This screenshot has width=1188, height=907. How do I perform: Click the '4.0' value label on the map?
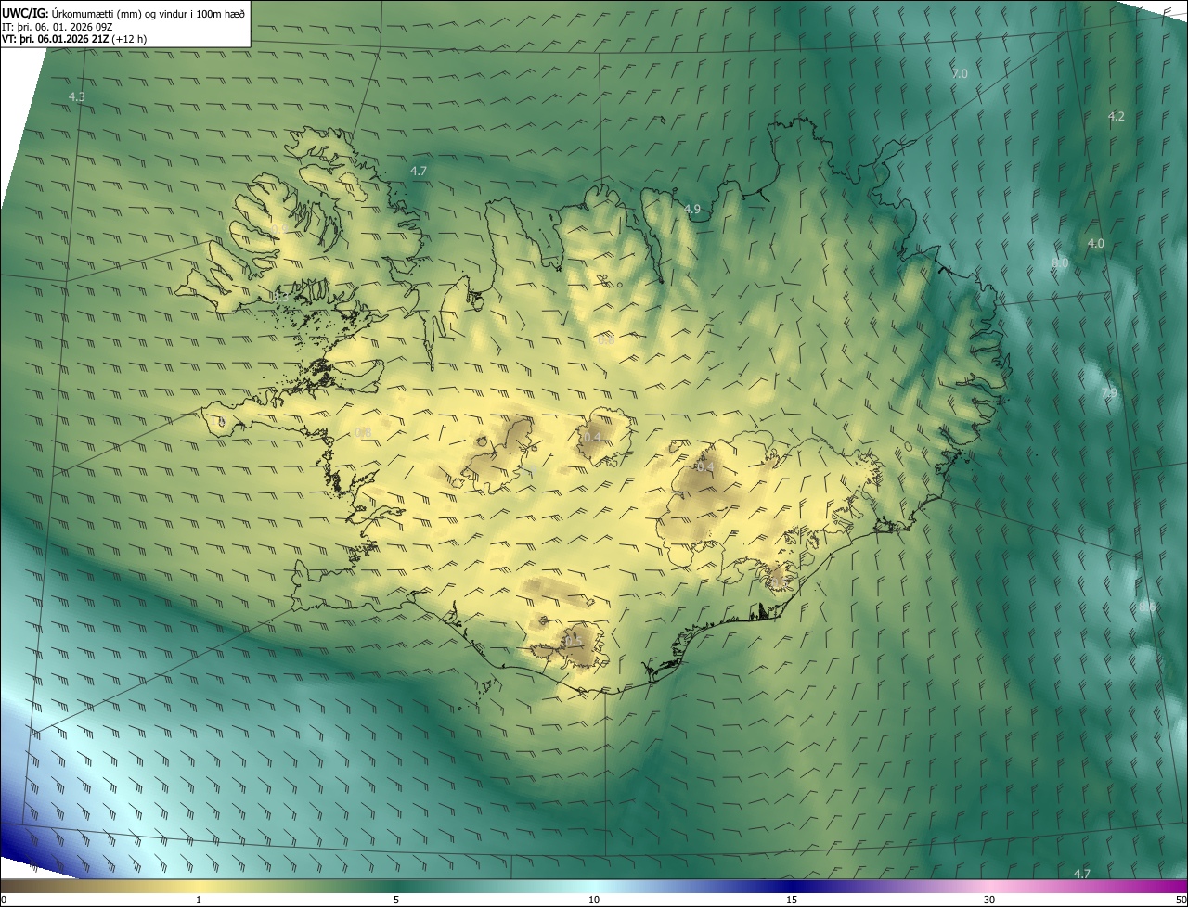click(x=1096, y=244)
